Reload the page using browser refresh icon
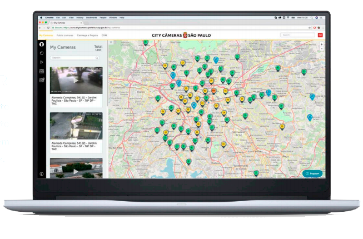 coord(48,27)
